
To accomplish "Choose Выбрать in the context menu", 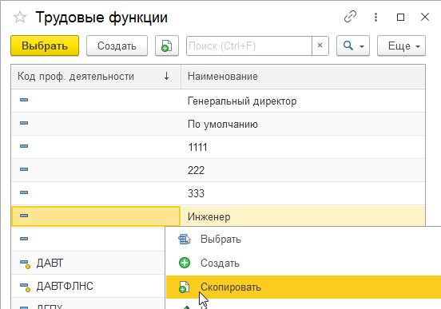I will 304,240.
